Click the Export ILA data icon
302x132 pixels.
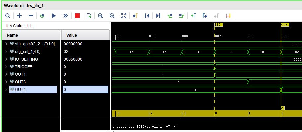[89, 16]
